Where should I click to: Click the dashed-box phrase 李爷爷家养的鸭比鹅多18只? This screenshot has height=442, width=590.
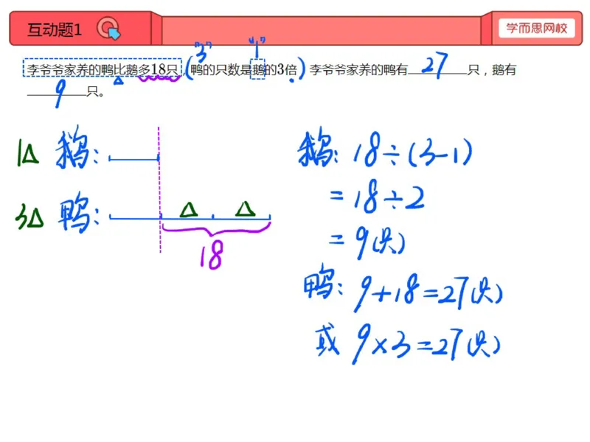click(103, 69)
